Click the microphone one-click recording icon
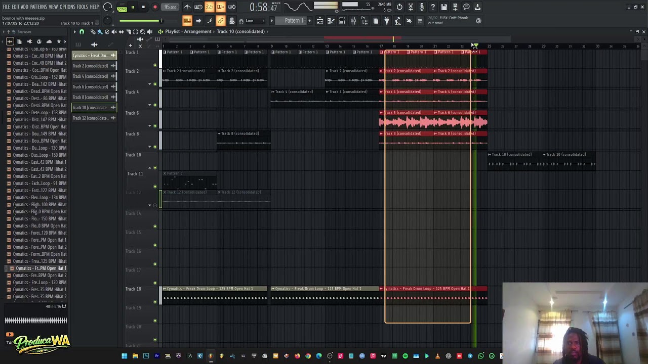This screenshot has height=364, width=648. click(x=422, y=7)
